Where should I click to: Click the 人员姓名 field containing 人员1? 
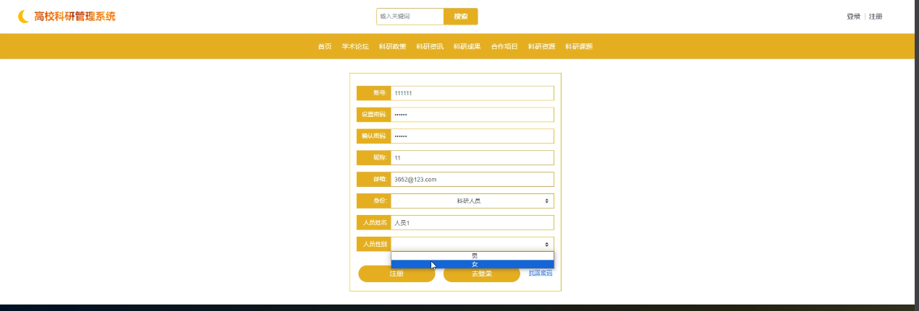pos(472,222)
